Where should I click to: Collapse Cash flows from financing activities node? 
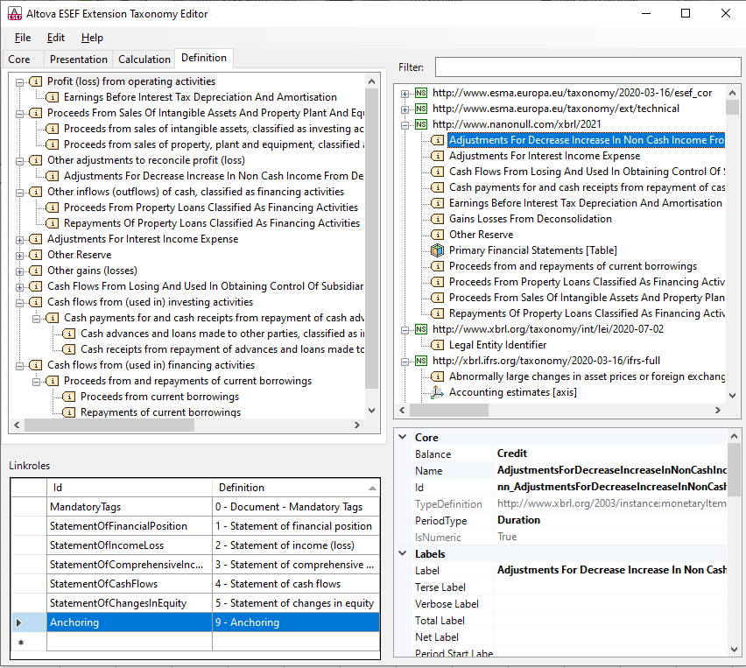click(x=19, y=365)
